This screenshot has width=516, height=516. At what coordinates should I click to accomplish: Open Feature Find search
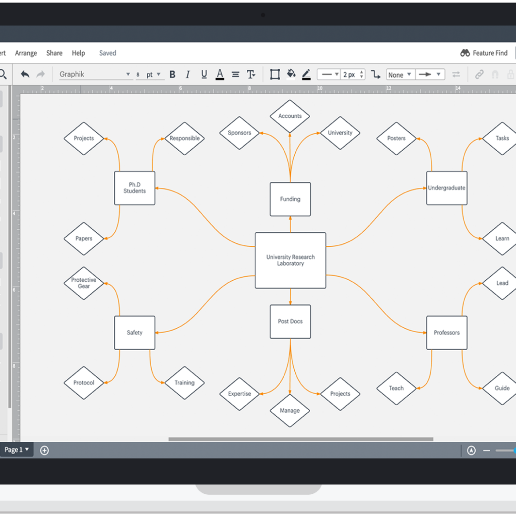coord(484,53)
